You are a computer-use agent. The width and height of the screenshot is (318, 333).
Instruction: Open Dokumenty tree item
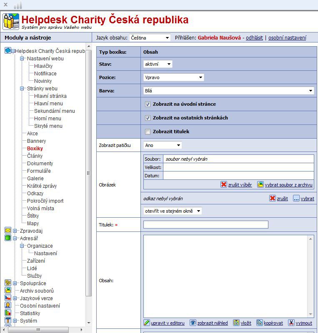(x=40, y=163)
